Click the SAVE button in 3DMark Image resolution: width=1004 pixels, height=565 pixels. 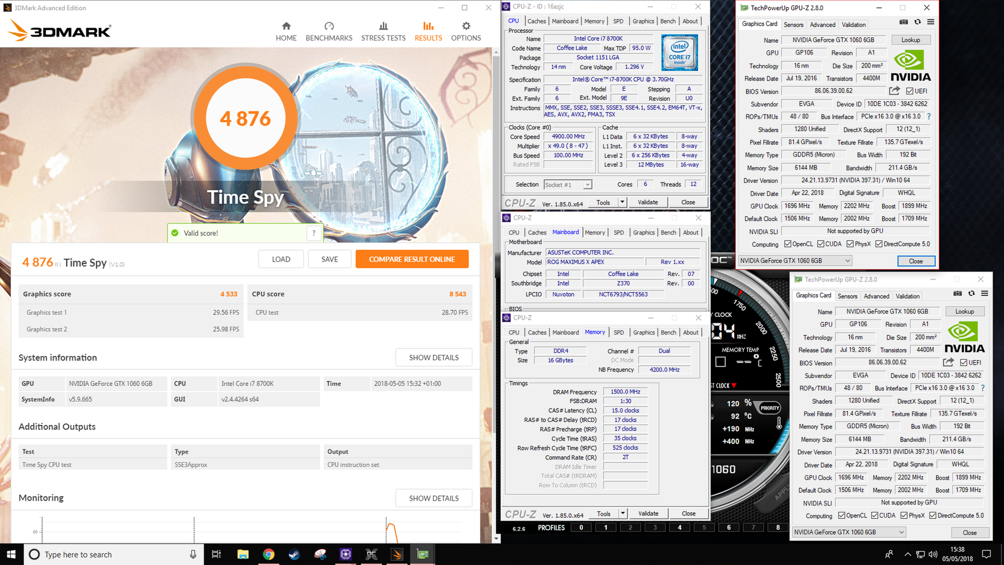tap(329, 259)
